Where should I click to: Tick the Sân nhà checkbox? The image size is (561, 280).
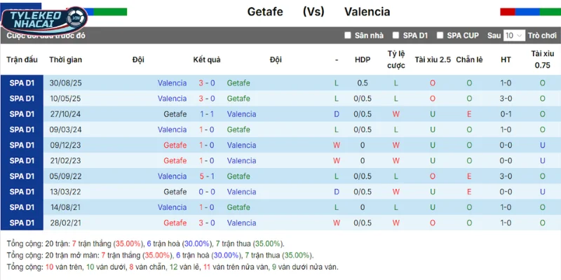pos(348,35)
